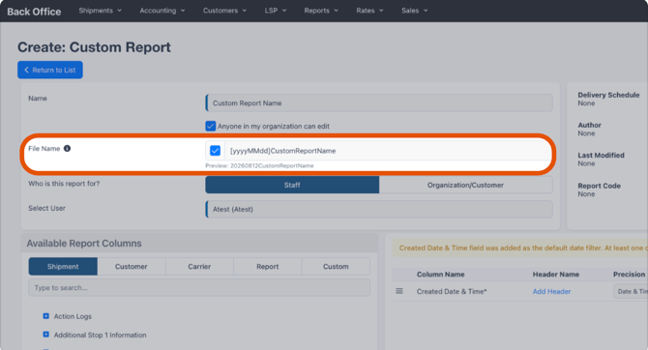The height and width of the screenshot is (350, 648).
Task: Click the Back Office logo
Action: [x=34, y=12]
